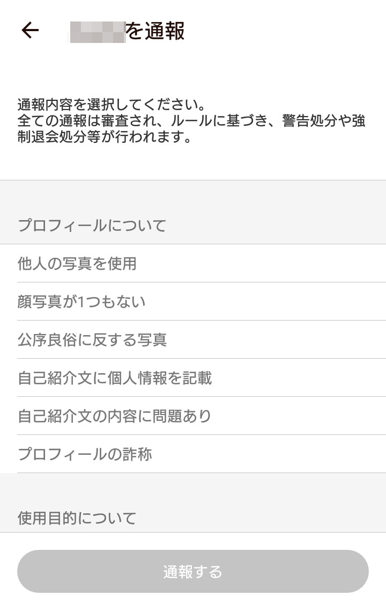Click the 通報内容を選択してください instruction line

click(x=112, y=104)
